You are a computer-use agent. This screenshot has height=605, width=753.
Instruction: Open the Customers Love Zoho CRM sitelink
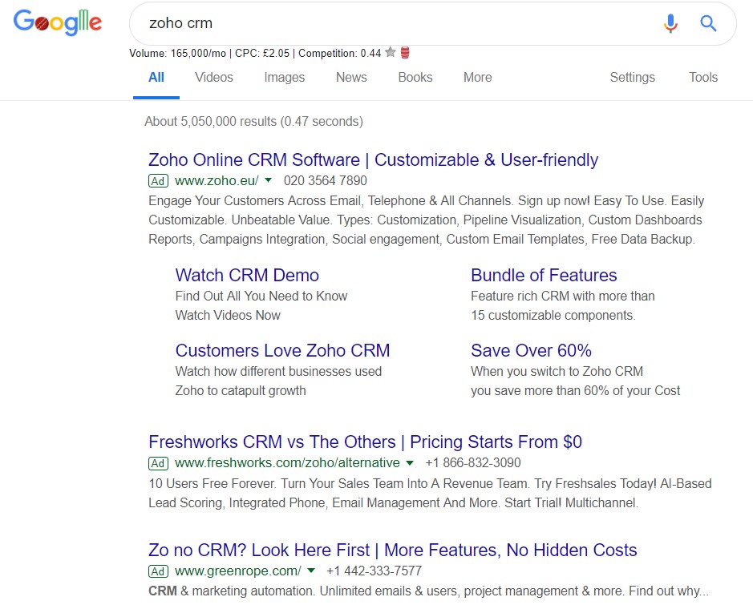(x=282, y=351)
